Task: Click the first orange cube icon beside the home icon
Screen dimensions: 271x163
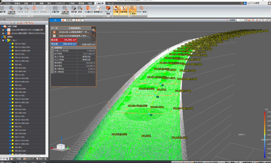Action: click(x=249, y=20)
